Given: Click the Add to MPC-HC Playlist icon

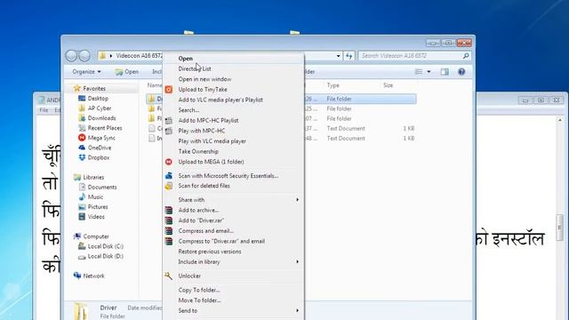Looking at the screenshot, I should (168, 121).
